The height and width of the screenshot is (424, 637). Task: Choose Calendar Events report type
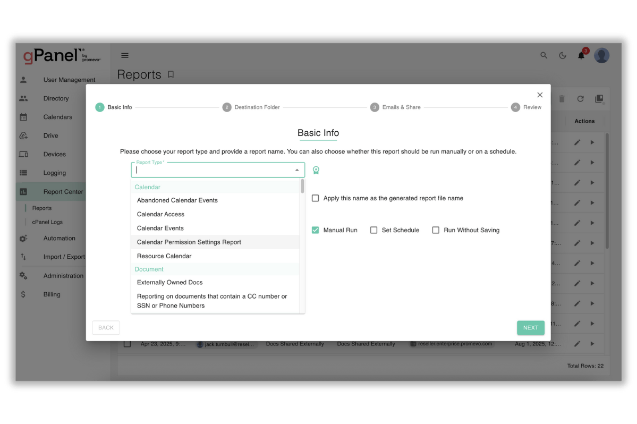pos(215,228)
